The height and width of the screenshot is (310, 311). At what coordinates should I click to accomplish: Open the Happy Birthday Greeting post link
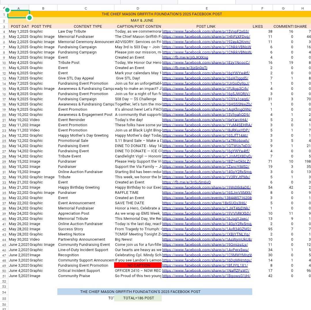click(206, 187)
